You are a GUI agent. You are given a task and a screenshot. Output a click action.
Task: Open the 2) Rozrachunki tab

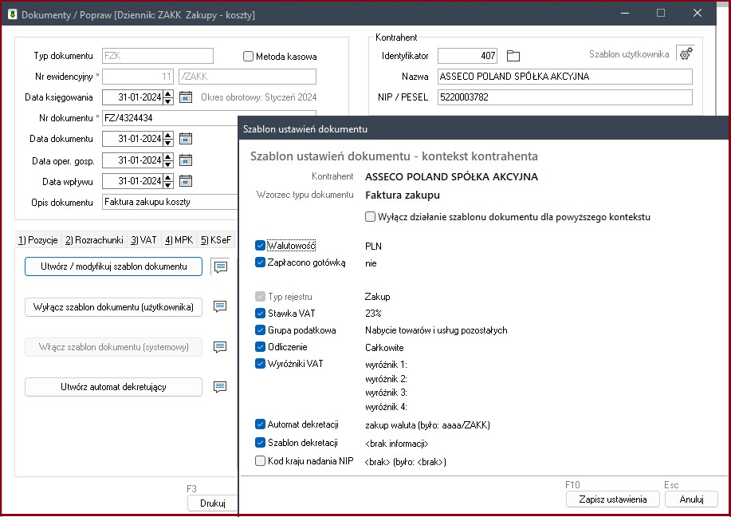(95, 239)
